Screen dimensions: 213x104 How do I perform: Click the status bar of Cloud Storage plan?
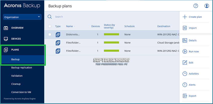111,42
